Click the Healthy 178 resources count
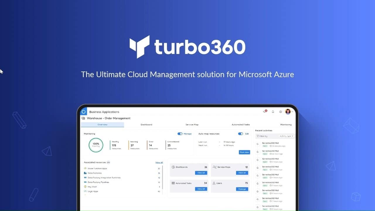375x211 pixels. click(x=114, y=145)
